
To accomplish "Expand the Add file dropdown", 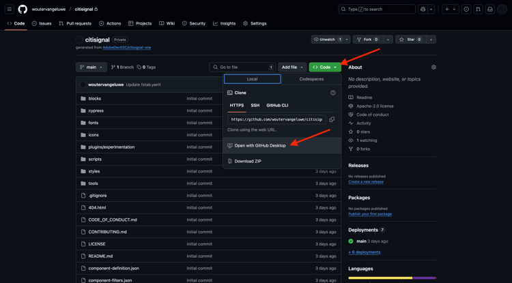I will 292,67.
